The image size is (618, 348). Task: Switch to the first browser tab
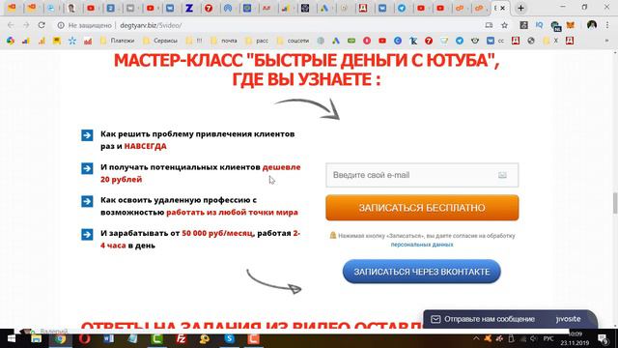(13, 8)
